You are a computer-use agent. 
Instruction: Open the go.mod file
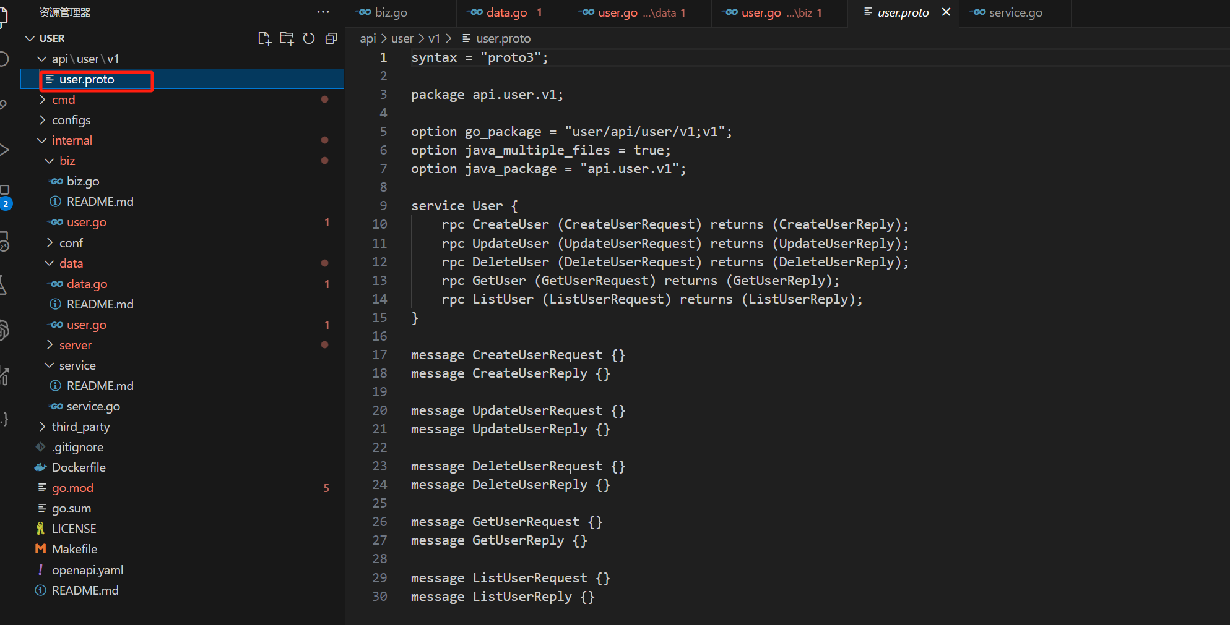182,488
